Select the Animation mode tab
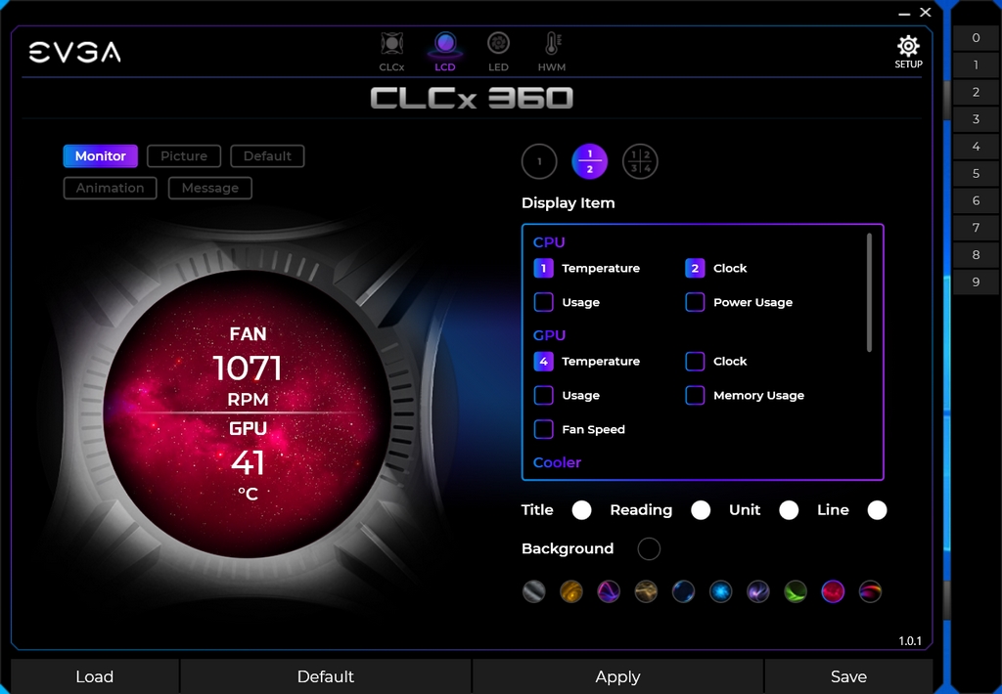Viewport: 1002px width, 694px height. (x=110, y=188)
